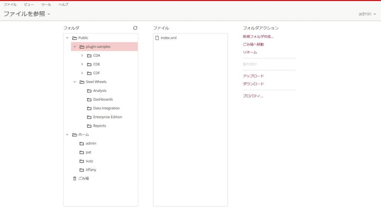Image resolution: width=381 pixels, height=211 pixels.
Task: Click the suzy folder icon
Action: [81, 161]
